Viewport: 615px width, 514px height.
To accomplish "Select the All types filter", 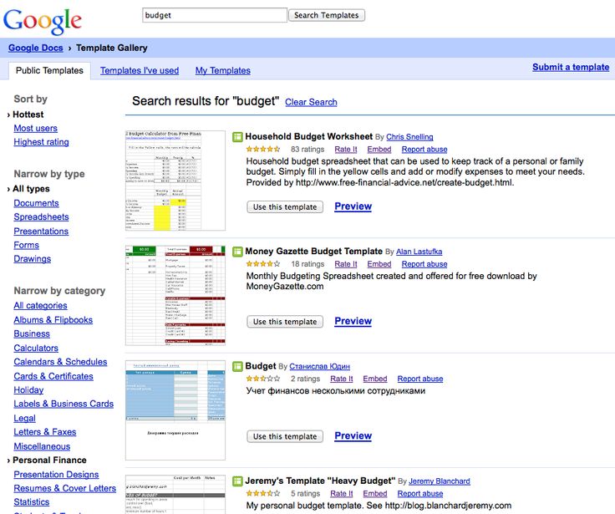I will click(x=31, y=189).
